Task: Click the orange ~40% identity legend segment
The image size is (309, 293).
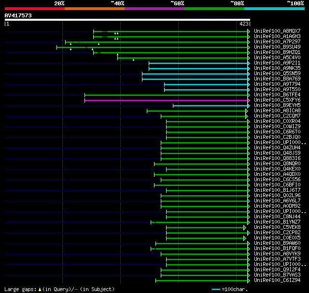Action: tap(95, 9)
